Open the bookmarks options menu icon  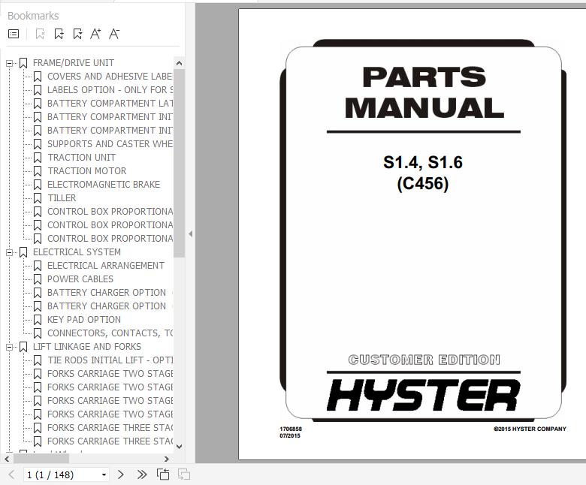[x=14, y=34]
